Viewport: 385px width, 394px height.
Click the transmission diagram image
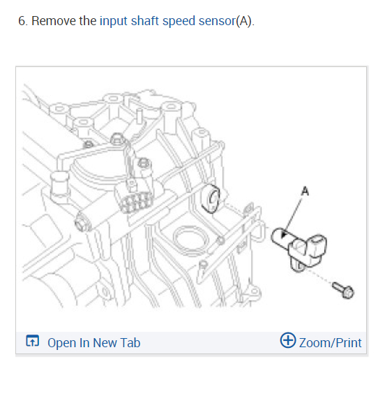pyautogui.click(x=191, y=199)
